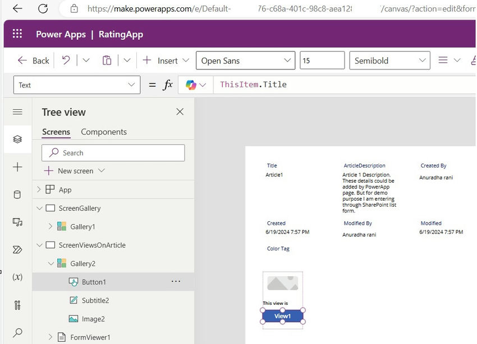Select Gallery1 in the tree
The width and height of the screenshot is (477, 344).
point(82,227)
